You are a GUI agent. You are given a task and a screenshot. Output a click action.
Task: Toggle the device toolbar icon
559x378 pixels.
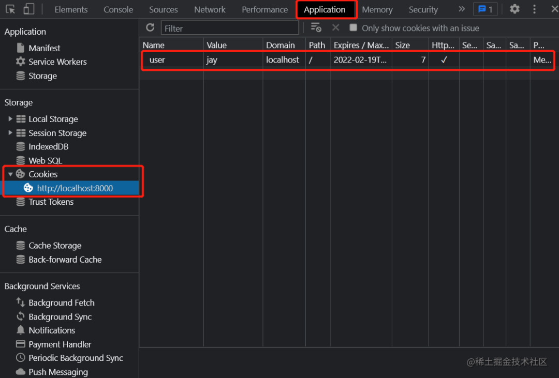click(x=29, y=9)
